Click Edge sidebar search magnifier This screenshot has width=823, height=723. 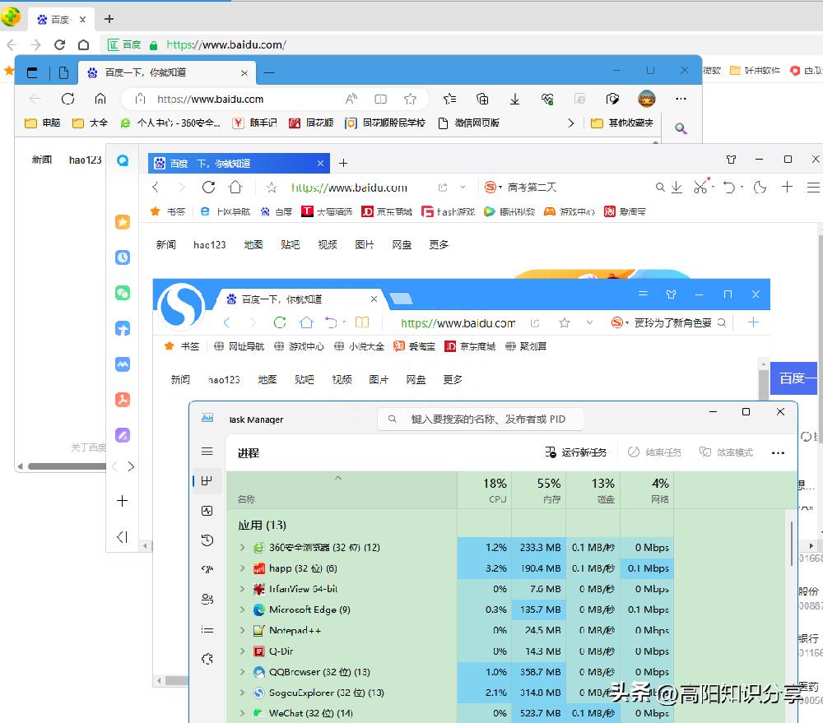tap(681, 128)
